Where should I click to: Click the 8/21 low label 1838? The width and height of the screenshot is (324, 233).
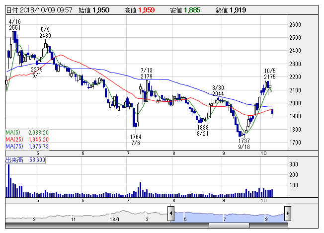pos(203,127)
